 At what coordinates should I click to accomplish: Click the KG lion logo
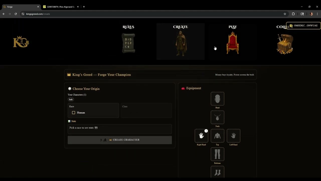pos(21,42)
